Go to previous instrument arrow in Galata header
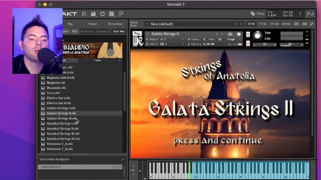 click(x=217, y=34)
